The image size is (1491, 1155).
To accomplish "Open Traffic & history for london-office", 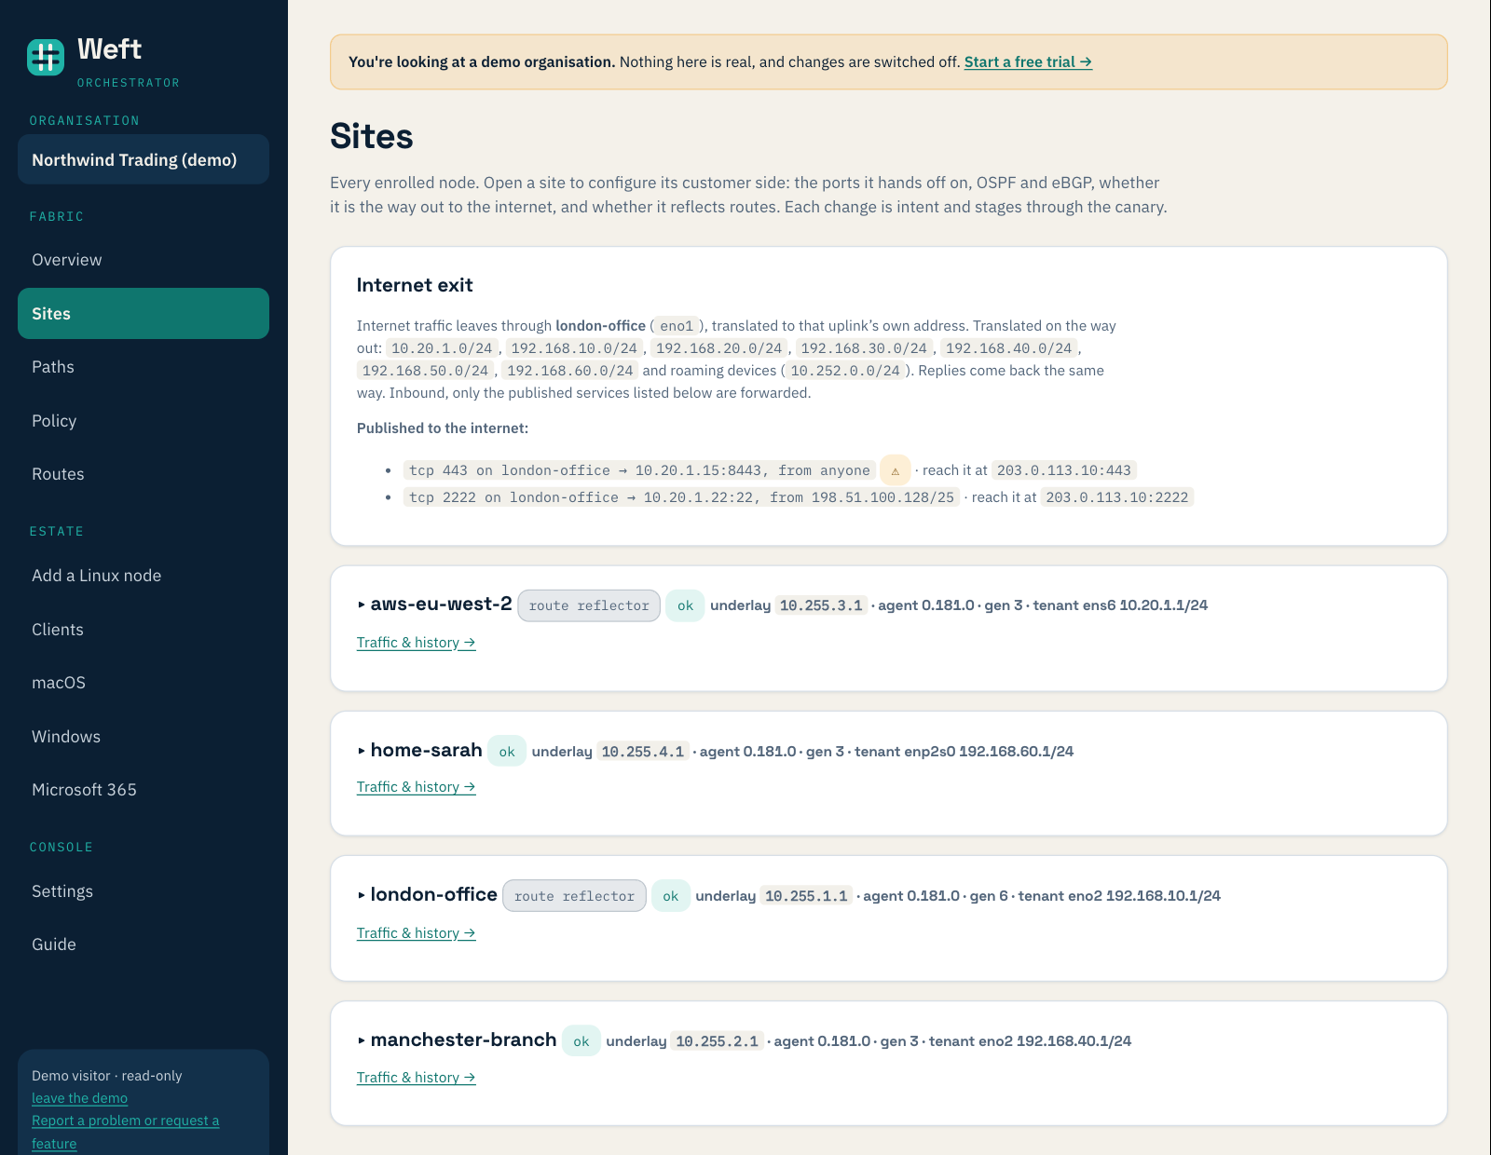I will click(x=417, y=933).
